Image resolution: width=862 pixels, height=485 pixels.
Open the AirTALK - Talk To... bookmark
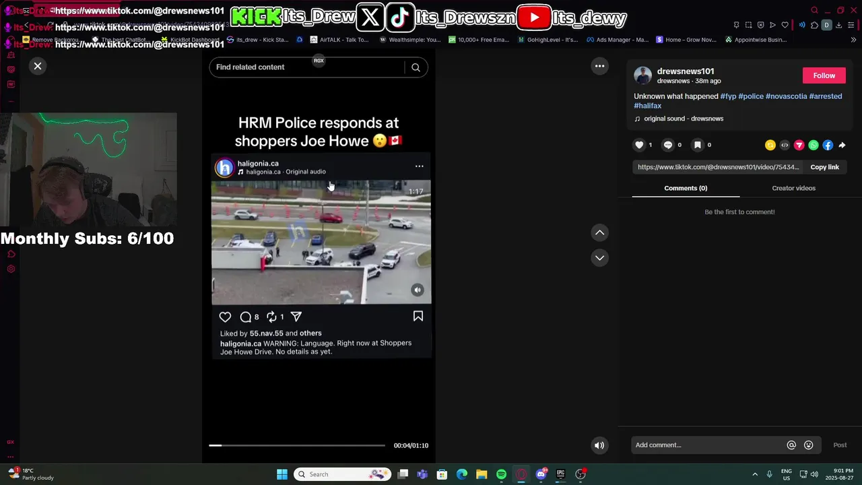coord(339,40)
